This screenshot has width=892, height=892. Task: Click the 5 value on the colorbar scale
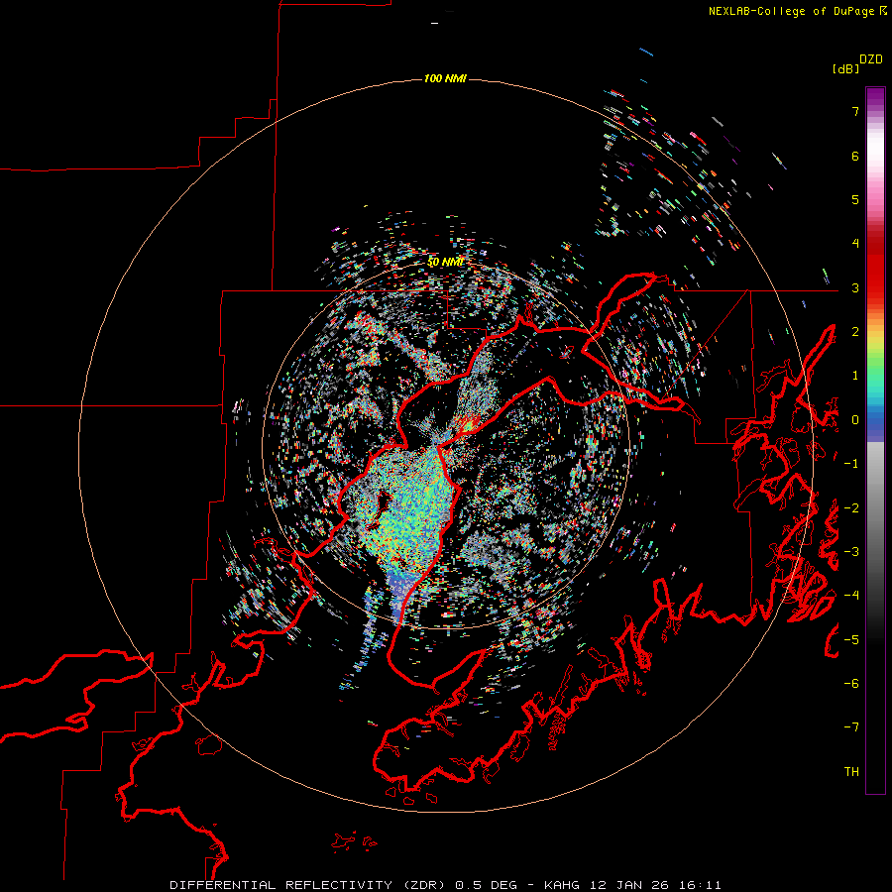(x=855, y=199)
